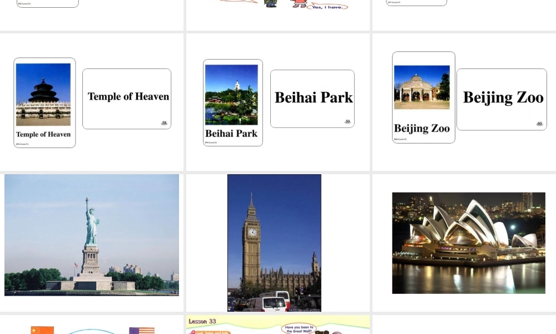Click the Temple of Heaven photo card
This screenshot has height=334, width=556.
point(44,102)
